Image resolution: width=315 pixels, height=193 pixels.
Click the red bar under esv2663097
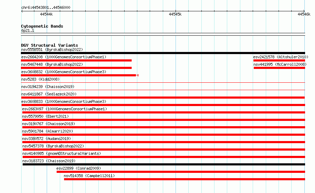[x=164, y=112]
